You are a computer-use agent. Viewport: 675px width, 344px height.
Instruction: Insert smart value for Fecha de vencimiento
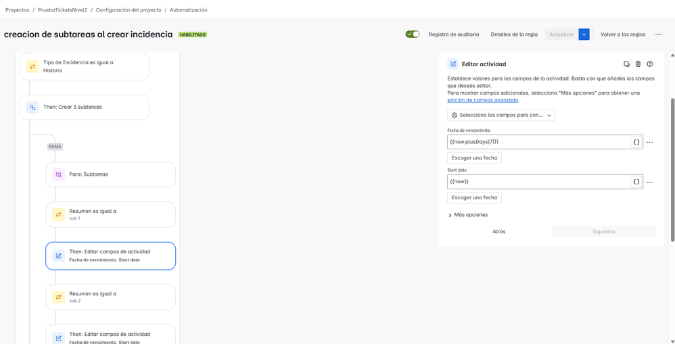[636, 141]
